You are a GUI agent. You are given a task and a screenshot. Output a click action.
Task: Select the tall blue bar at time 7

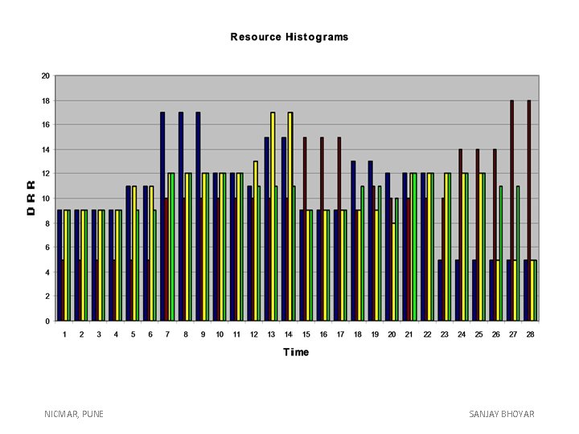coord(162,216)
